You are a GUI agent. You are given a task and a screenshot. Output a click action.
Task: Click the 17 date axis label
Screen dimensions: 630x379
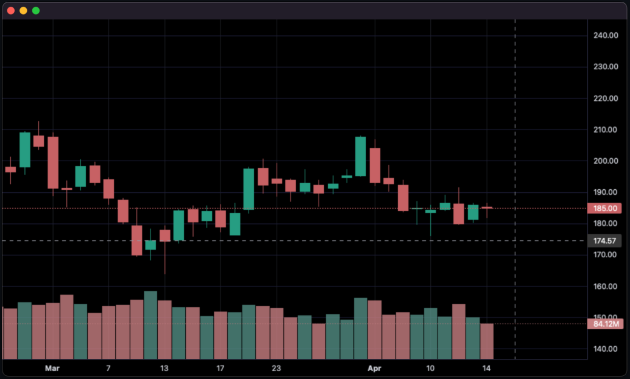click(x=220, y=368)
